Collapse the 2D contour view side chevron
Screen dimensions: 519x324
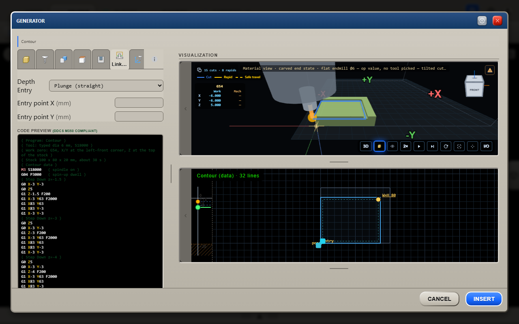pyautogui.click(x=186, y=215)
